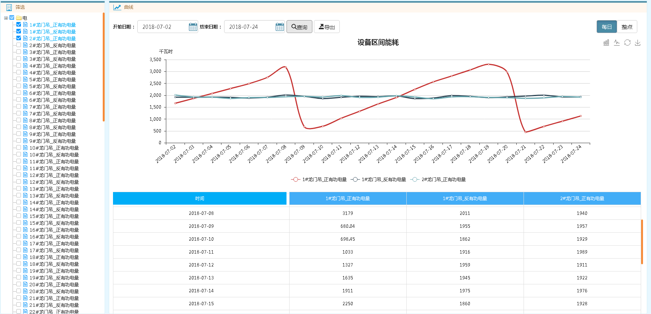This screenshot has width=651, height=314.
Task: Click table cell 2018-07-14
Action: click(x=201, y=291)
